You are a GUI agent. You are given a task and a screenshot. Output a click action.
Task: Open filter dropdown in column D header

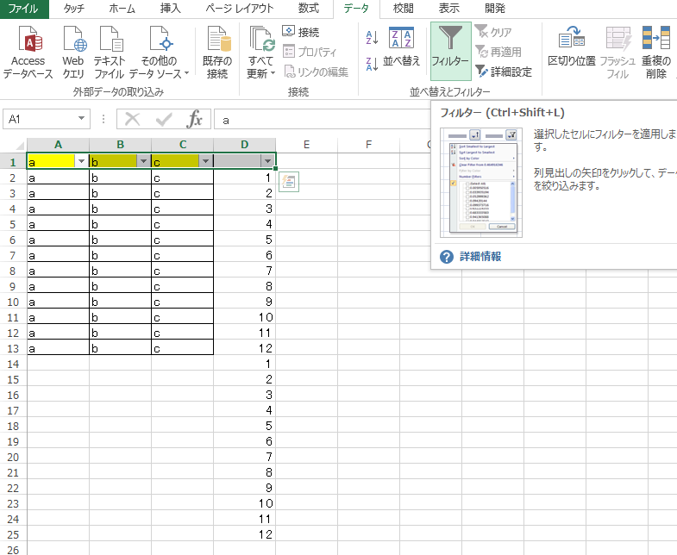tap(267, 161)
